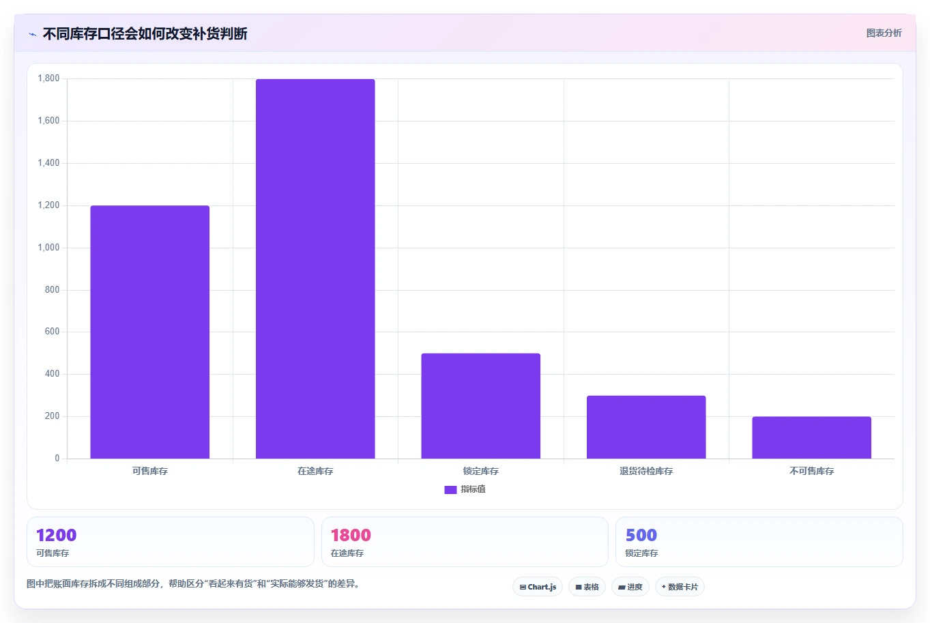
Task: Click the 进度 tag button
Action: point(630,587)
